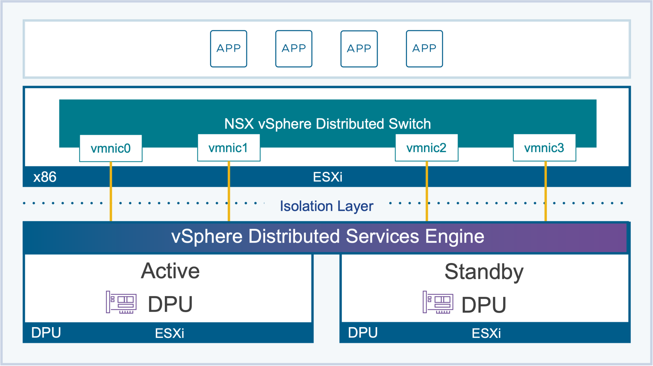Click the vmnic3 adapter box
Viewport: 653px width, 366px height.
[x=544, y=148]
